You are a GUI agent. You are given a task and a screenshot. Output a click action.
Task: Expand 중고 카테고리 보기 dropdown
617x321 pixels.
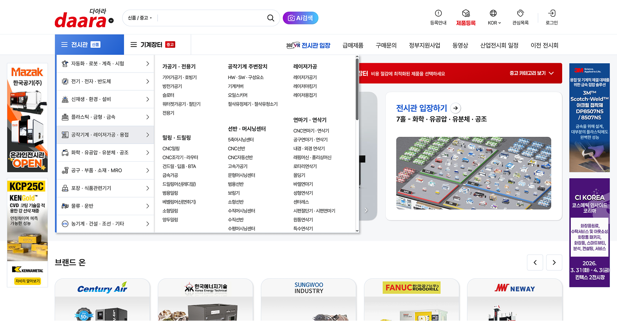click(531, 73)
